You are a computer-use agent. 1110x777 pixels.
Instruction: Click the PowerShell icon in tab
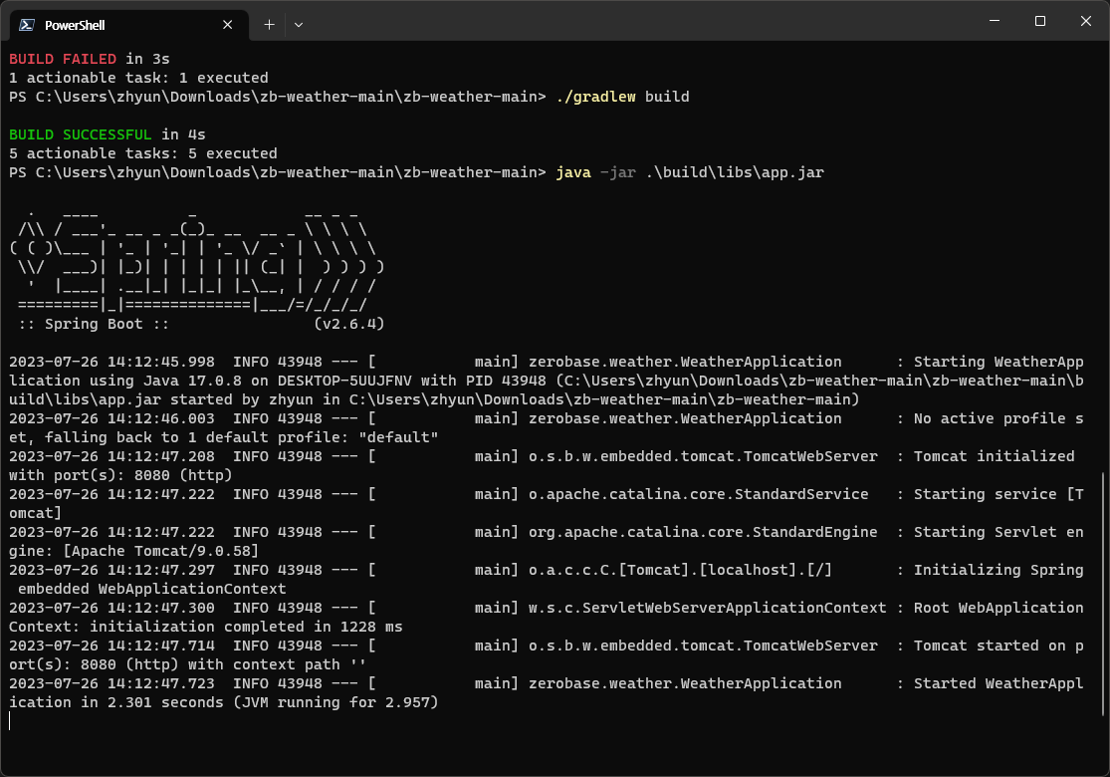tap(27, 25)
